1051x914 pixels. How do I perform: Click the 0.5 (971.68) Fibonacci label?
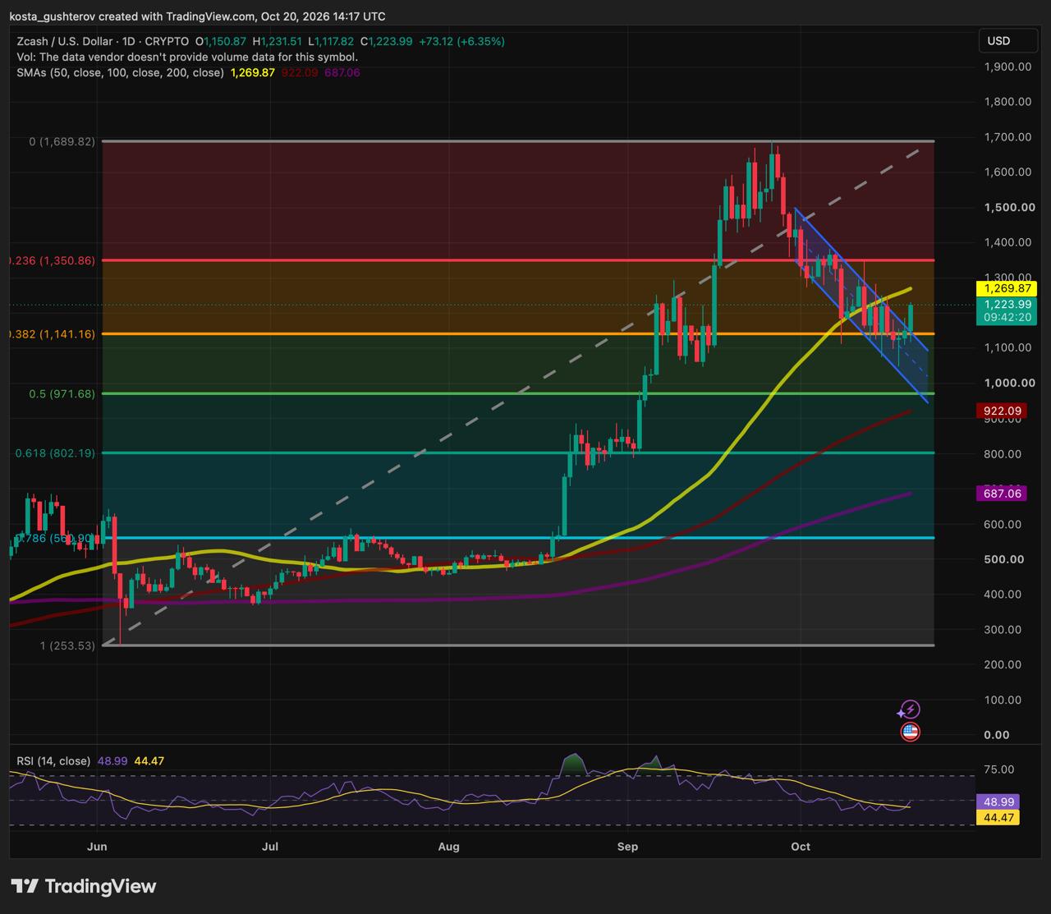pos(63,394)
